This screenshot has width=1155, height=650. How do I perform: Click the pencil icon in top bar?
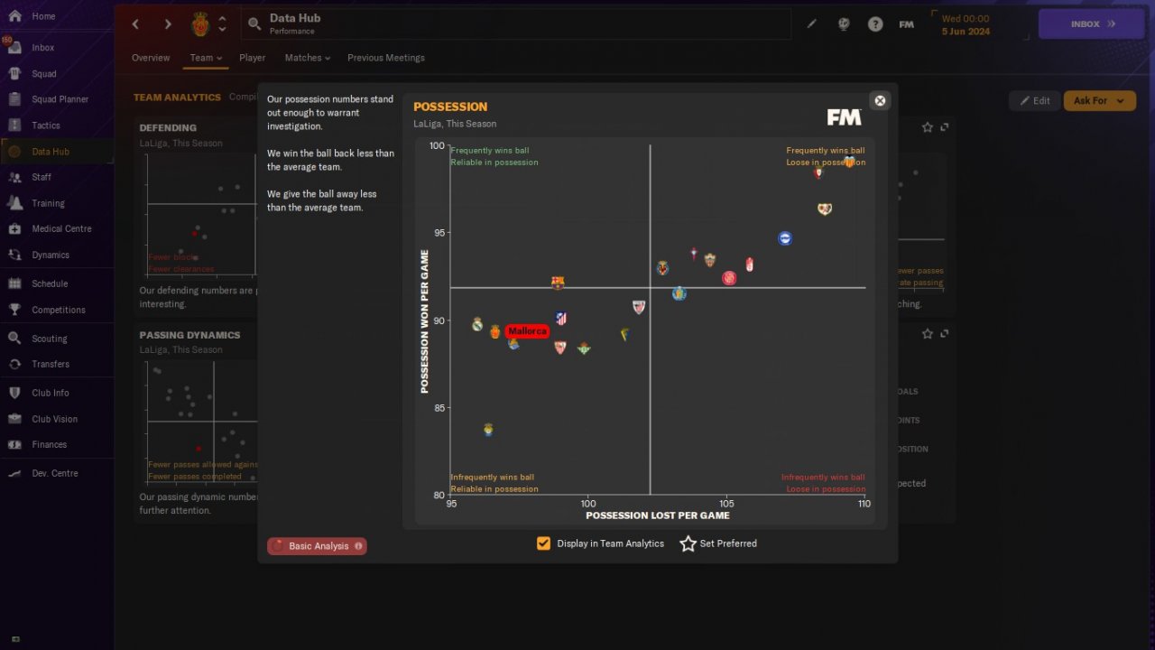811,24
